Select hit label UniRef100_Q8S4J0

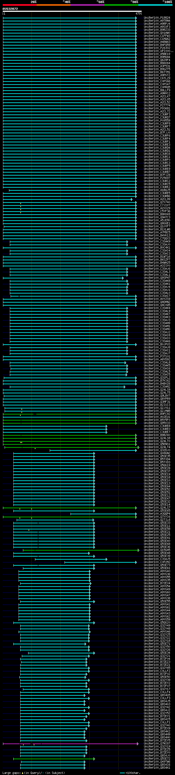click(x=157, y=755)
